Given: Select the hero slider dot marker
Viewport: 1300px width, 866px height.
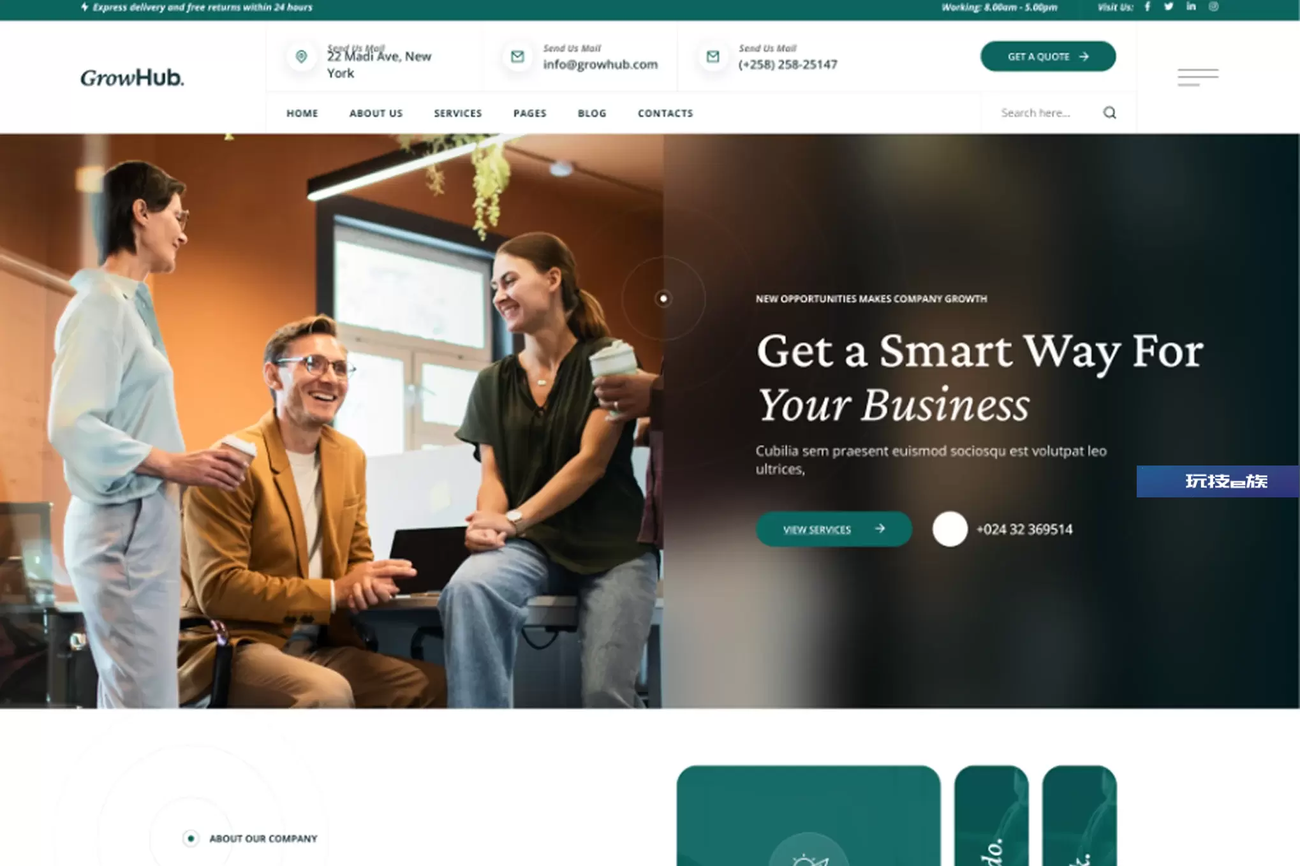Looking at the screenshot, I should [x=663, y=298].
